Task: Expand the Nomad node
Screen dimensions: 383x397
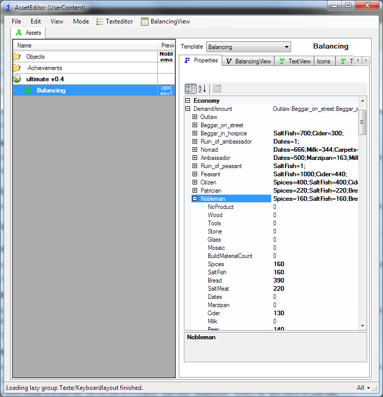Action: 195,149
